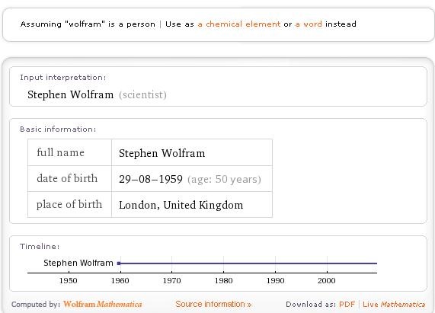Image resolution: width=435 pixels, height=313 pixels.
Task: Click the 1950 timeline axis label
Action: [x=69, y=280]
